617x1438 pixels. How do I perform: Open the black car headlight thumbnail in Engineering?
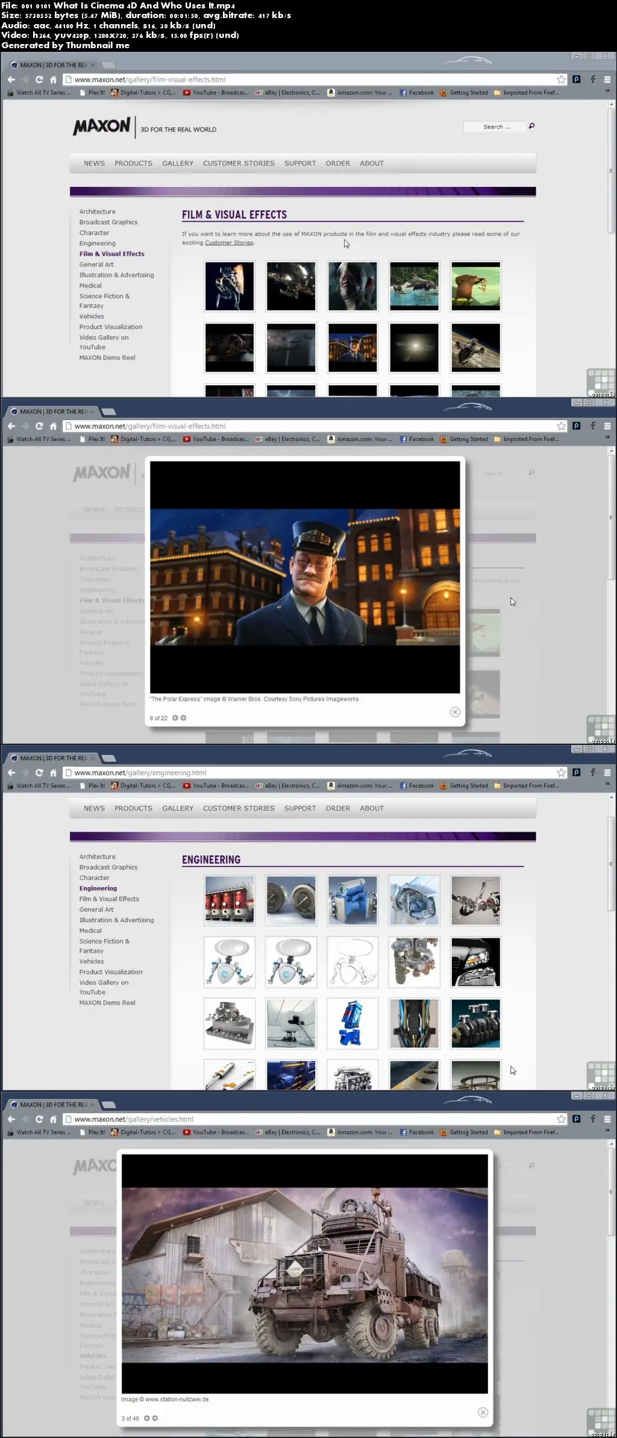[x=476, y=962]
